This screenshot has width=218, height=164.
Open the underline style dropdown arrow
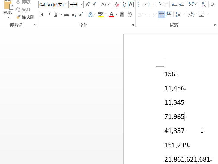(x=61, y=14)
